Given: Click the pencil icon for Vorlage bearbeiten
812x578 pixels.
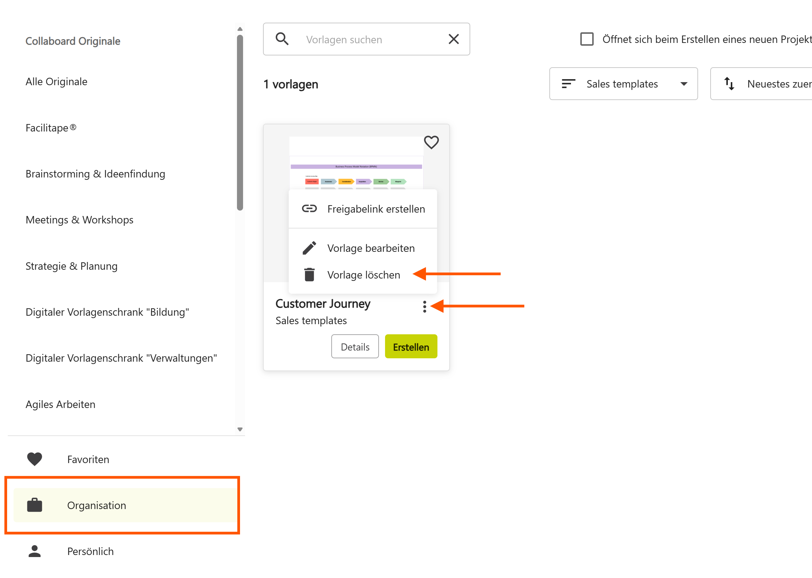Looking at the screenshot, I should point(309,248).
